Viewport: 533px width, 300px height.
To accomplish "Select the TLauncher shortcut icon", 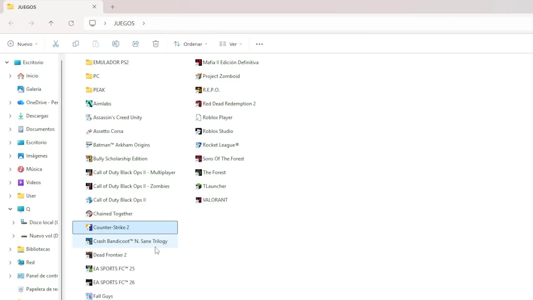I will tap(198, 186).
